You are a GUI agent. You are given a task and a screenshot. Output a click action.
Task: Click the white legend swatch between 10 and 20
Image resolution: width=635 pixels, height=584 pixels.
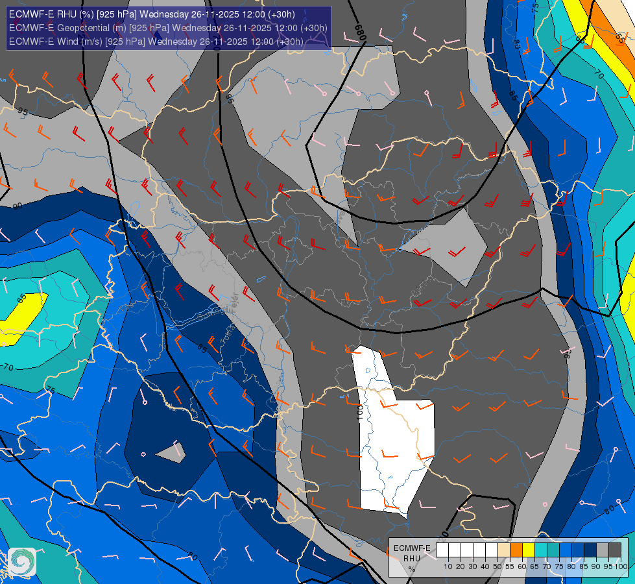[x=455, y=550]
